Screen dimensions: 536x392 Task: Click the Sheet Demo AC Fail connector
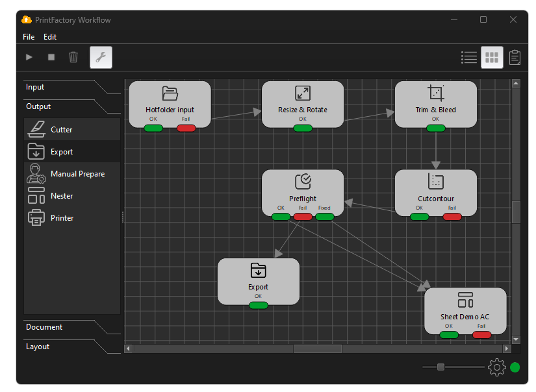tap(481, 335)
